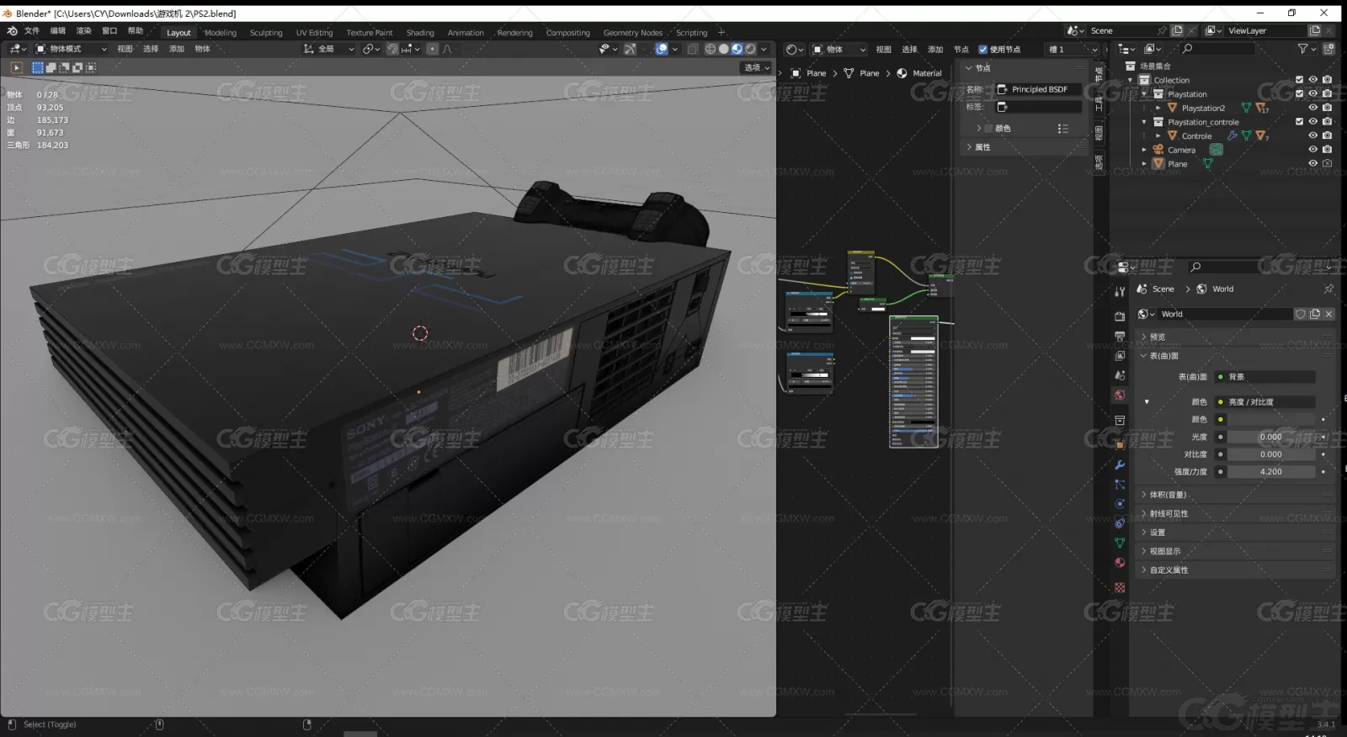Open the Scene properties tab icon
The image size is (1347, 737).
(1120, 375)
